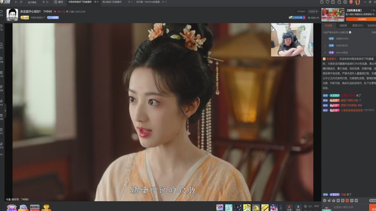The image size is (376, 211).
Task: Expand the 已关注 followed dropdown
Action: click(313, 11)
